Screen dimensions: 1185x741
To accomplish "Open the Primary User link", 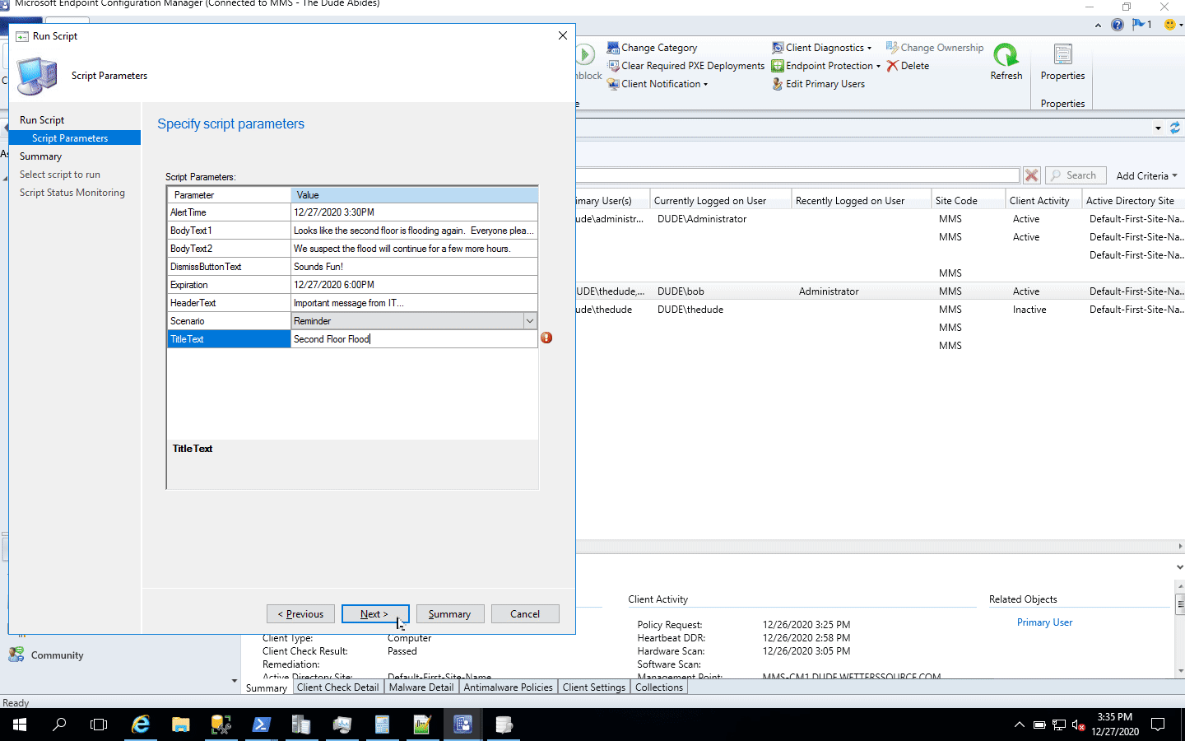I will coord(1044,622).
